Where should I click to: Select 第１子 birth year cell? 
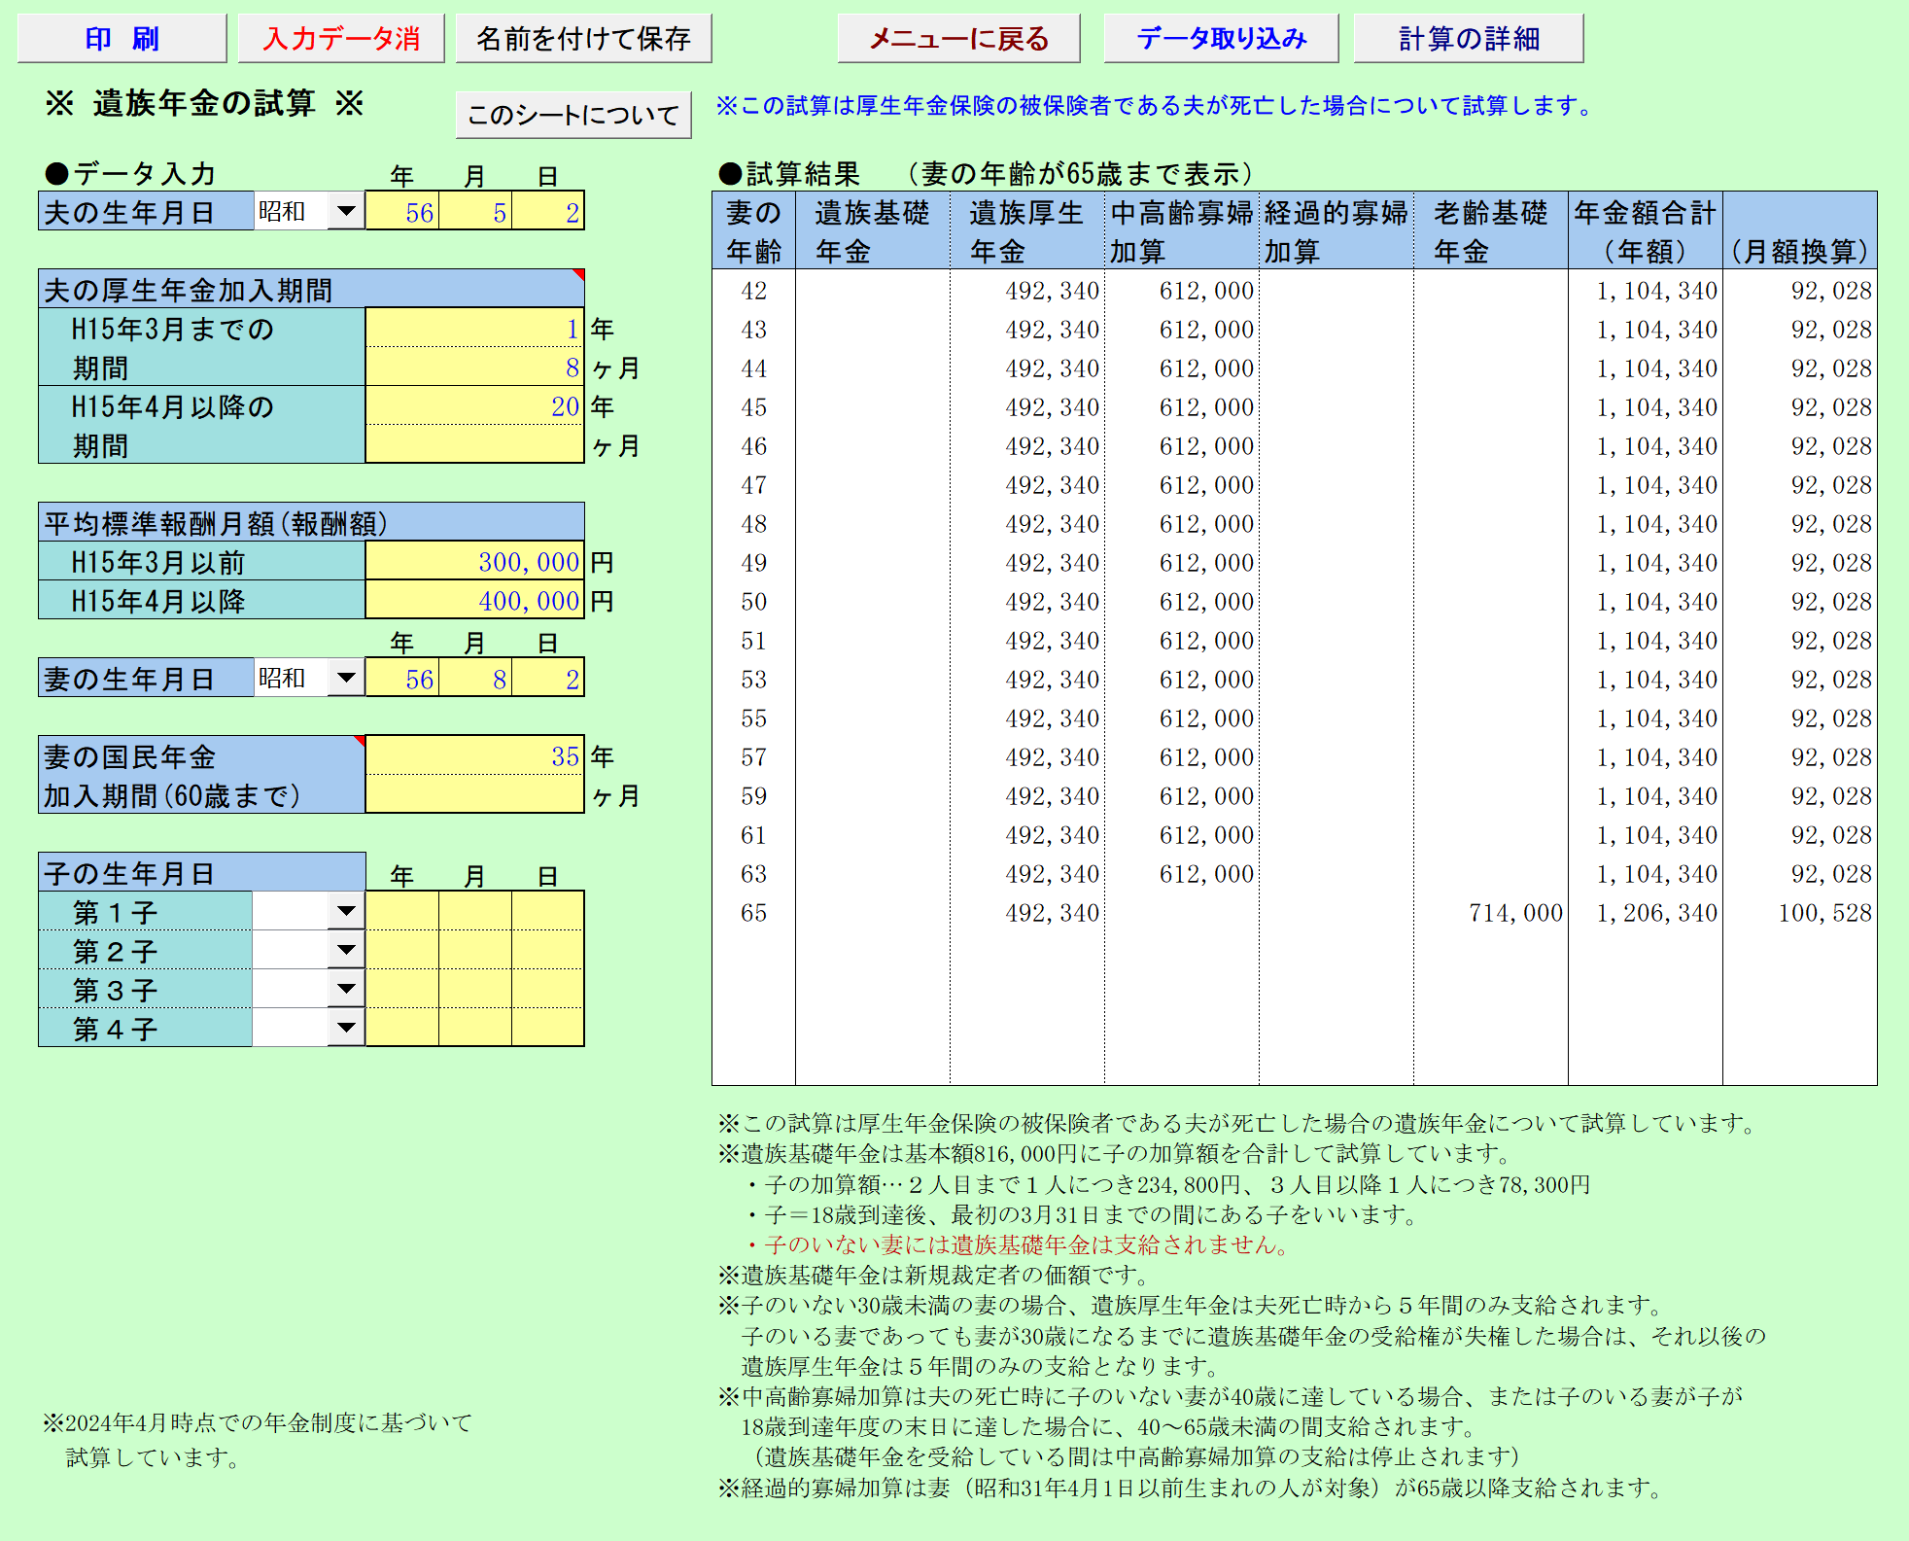(402, 911)
